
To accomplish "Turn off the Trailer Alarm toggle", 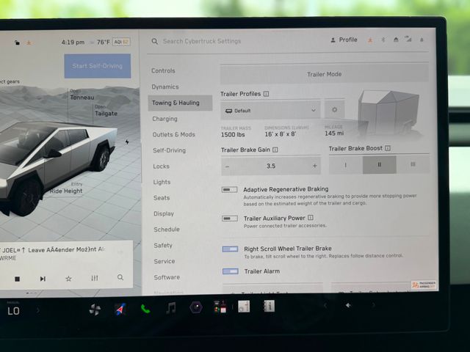I will click(231, 271).
